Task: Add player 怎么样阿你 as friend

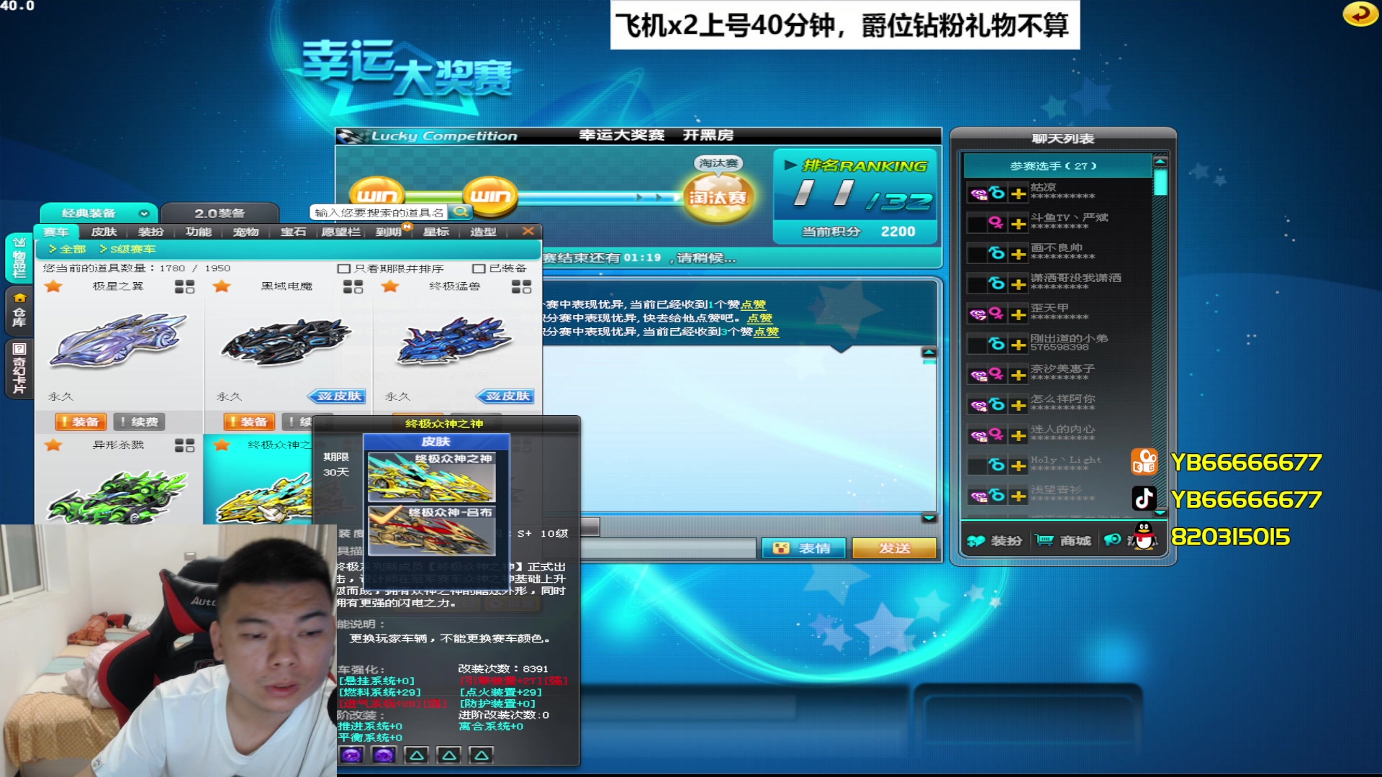Action: (x=1018, y=406)
